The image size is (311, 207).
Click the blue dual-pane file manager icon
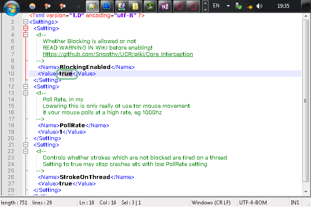(106, 6)
